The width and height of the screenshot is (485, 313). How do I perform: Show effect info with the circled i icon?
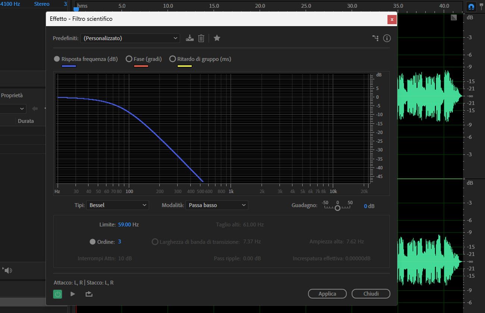pyautogui.click(x=387, y=38)
